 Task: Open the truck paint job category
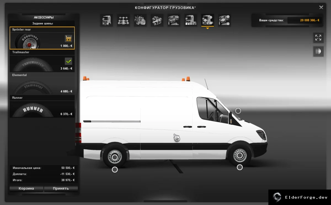191,20
